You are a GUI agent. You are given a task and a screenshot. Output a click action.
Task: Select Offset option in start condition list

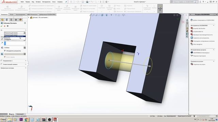pos(15,39)
